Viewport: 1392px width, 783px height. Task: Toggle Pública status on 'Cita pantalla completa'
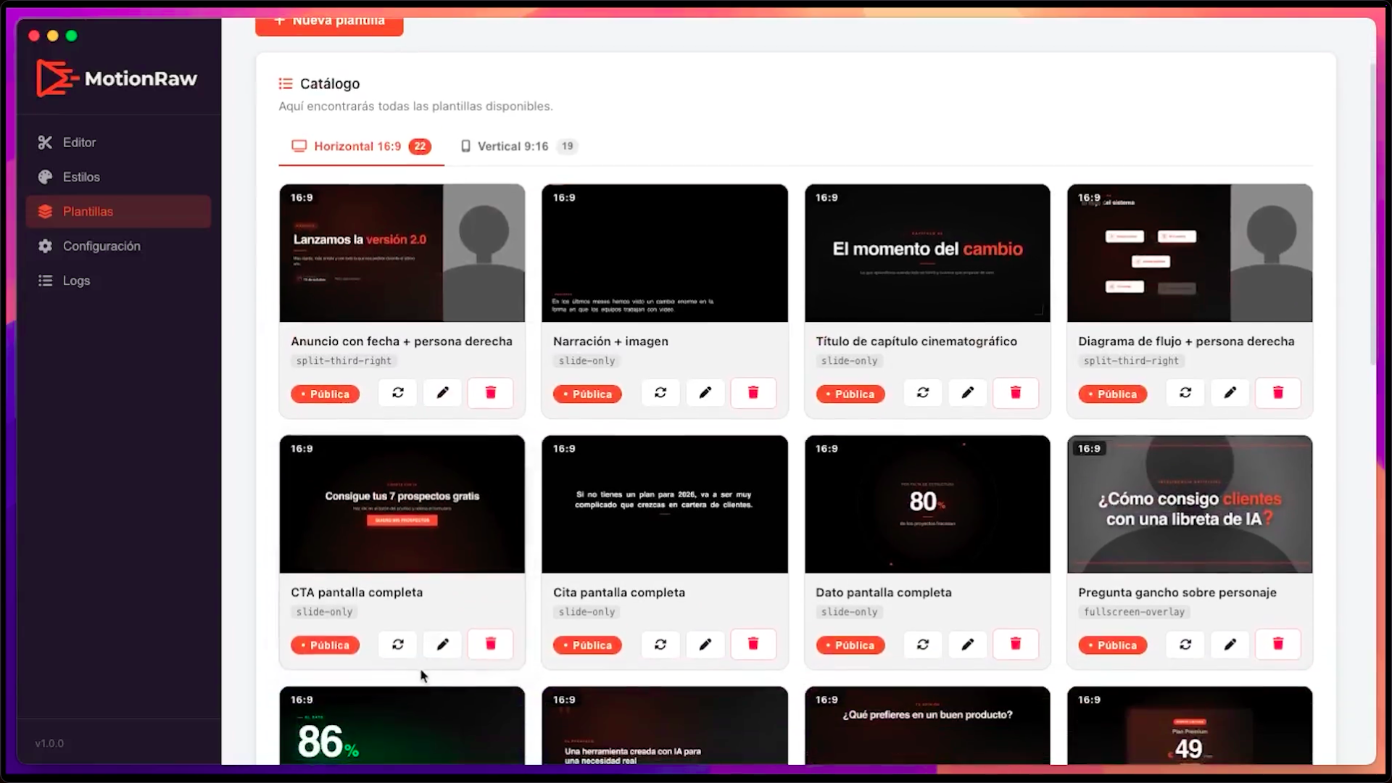pos(588,645)
